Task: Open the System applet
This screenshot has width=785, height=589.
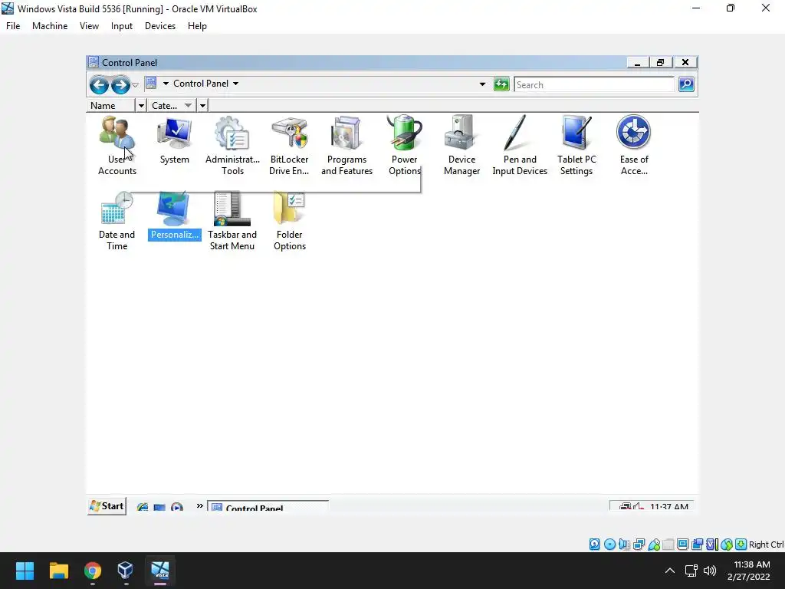Action: point(174,140)
